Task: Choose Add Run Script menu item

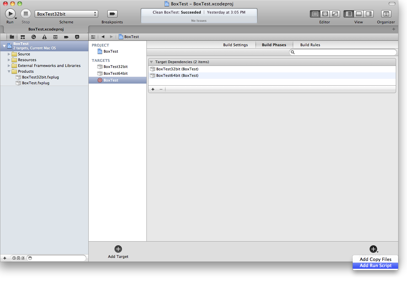Action: [375, 266]
